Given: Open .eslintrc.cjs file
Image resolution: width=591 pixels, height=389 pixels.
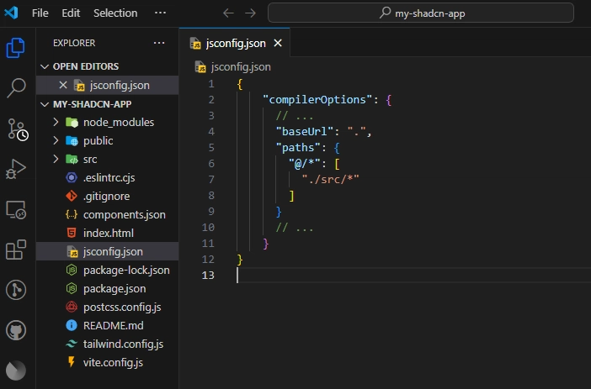Looking at the screenshot, I should [108, 177].
